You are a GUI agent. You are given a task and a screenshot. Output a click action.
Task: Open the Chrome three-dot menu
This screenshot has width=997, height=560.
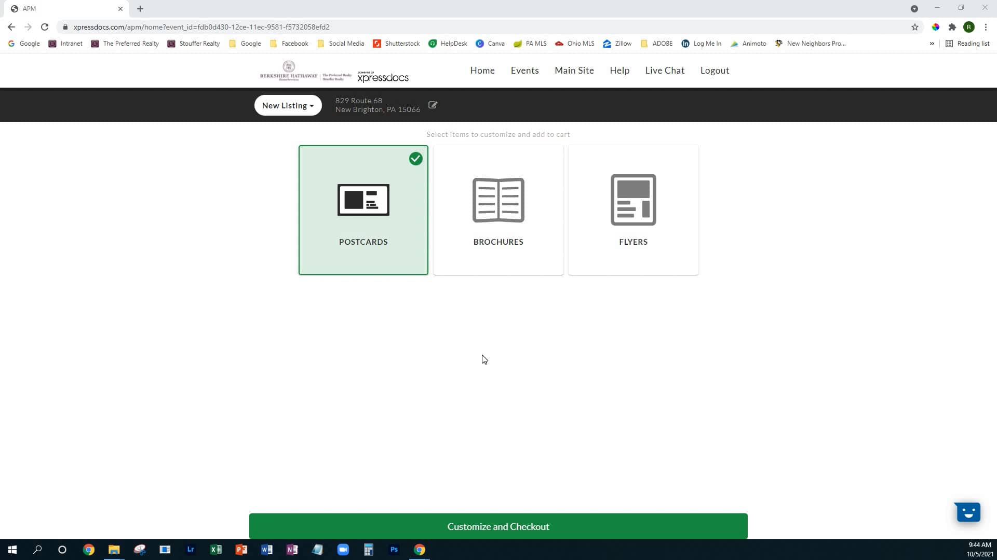pos(985,27)
